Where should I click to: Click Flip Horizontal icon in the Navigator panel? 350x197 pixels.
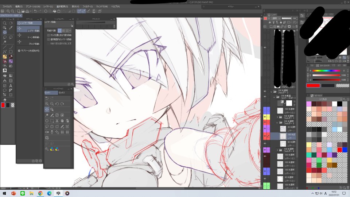(344, 61)
